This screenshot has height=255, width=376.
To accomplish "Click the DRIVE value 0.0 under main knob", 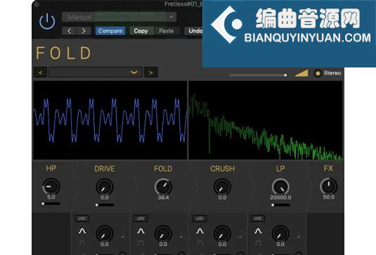I will pos(105,197).
